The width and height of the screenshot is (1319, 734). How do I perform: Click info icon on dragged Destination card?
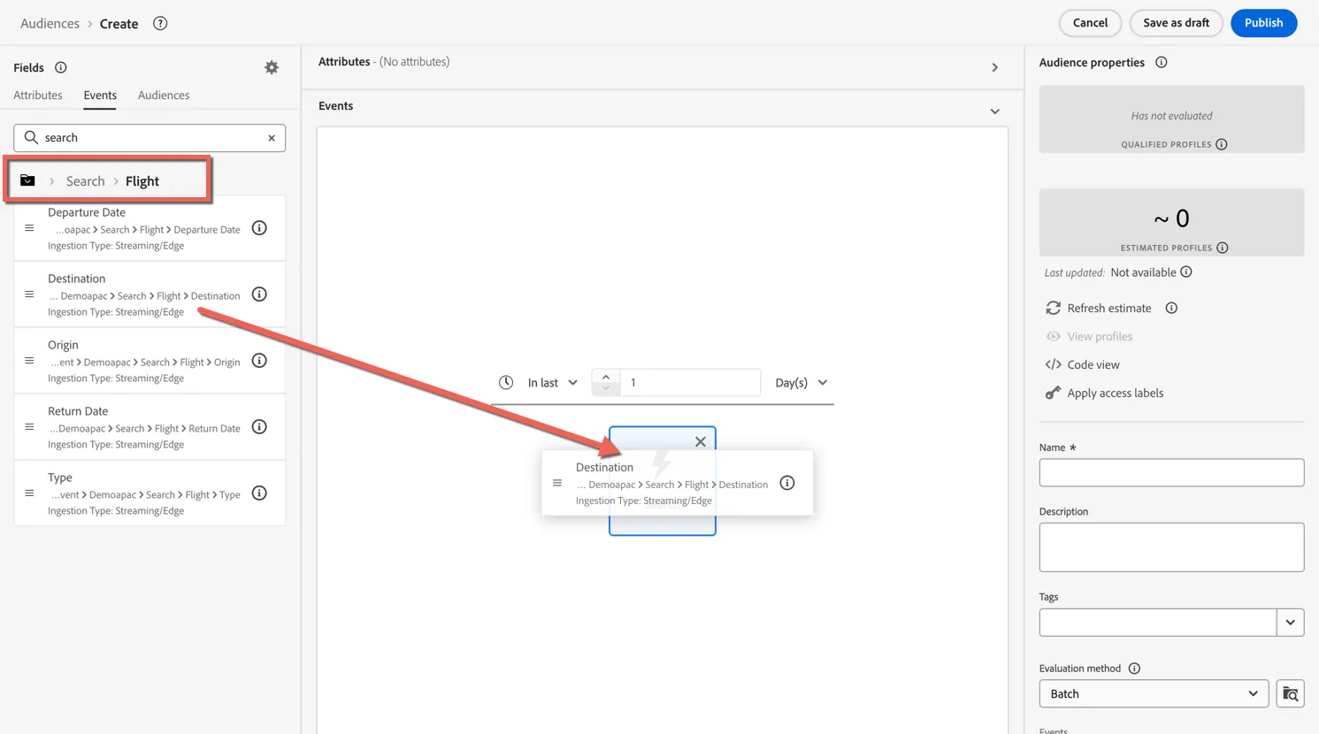[787, 483]
